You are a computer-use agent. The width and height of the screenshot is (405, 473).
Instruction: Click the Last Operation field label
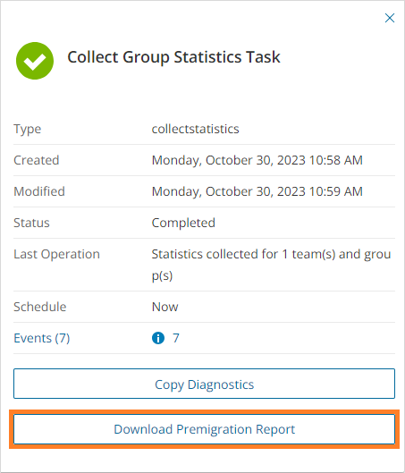[56, 254]
